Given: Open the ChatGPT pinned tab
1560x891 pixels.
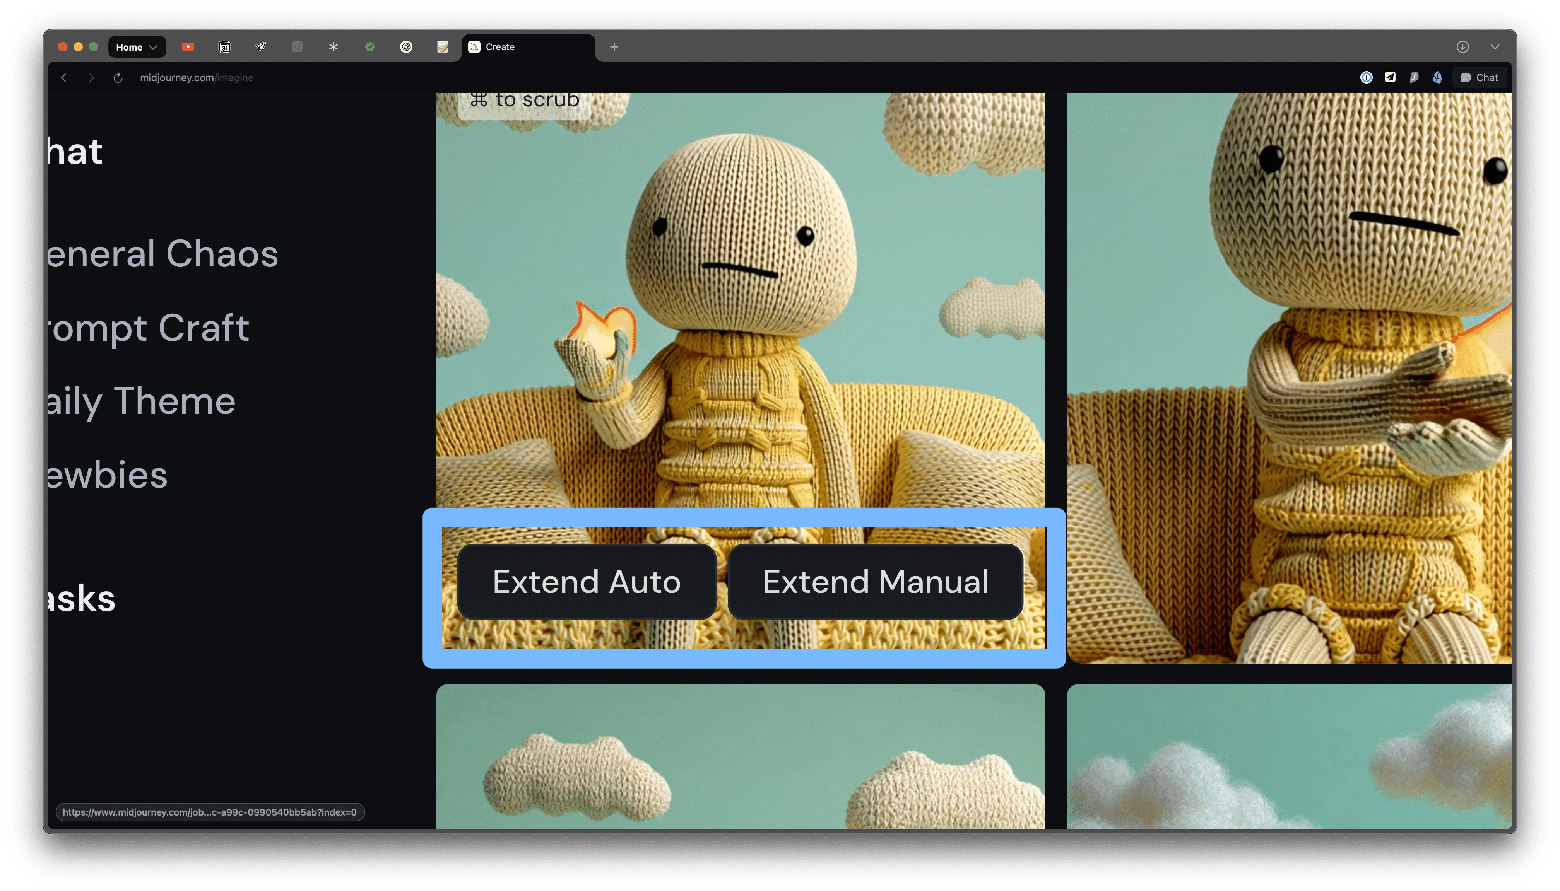Looking at the screenshot, I should point(406,47).
